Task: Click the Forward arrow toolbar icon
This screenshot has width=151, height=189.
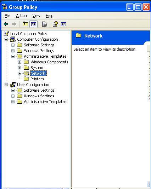Action: [x=14, y=24]
